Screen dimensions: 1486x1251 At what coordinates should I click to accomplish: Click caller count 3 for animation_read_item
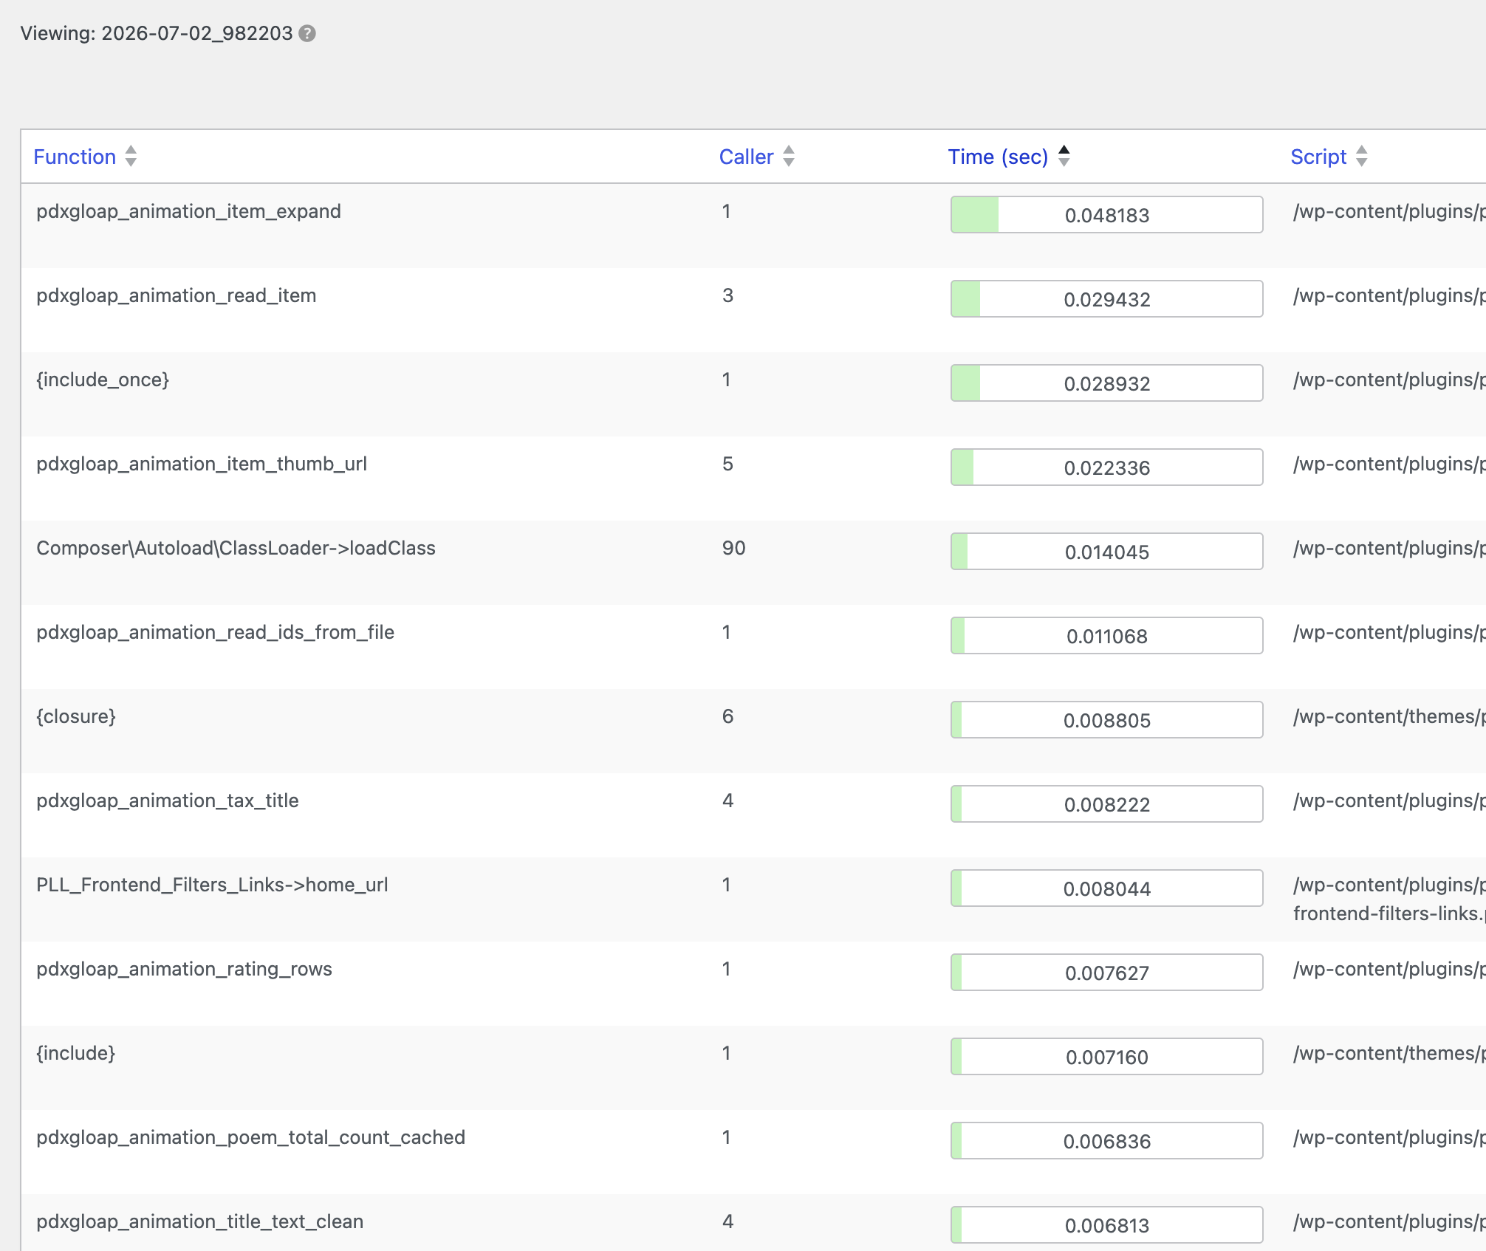[727, 295]
